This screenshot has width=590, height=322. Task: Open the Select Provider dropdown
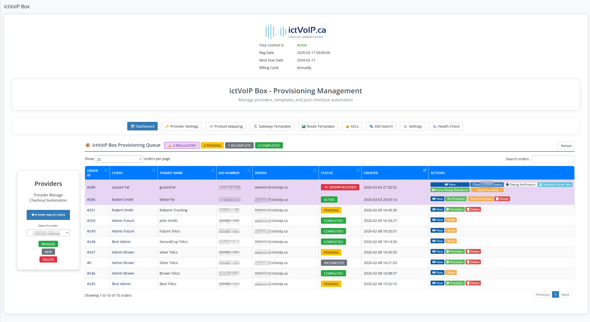pos(48,233)
